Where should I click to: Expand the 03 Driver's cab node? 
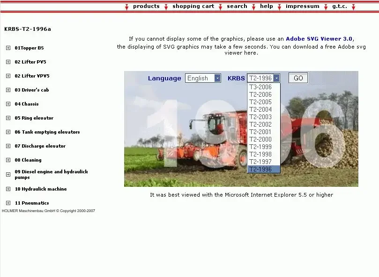8,90
